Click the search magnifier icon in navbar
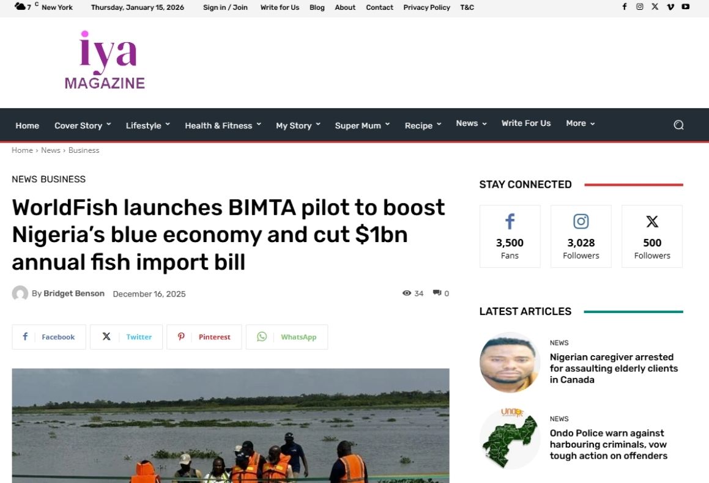Viewport: 709px width, 483px height. (678, 125)
